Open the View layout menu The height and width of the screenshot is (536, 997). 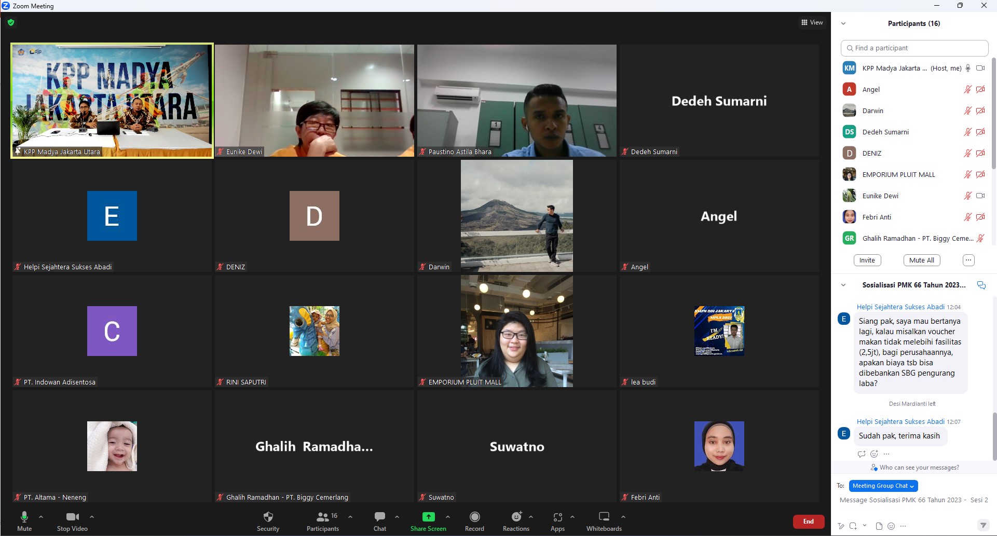click(812, 22)
